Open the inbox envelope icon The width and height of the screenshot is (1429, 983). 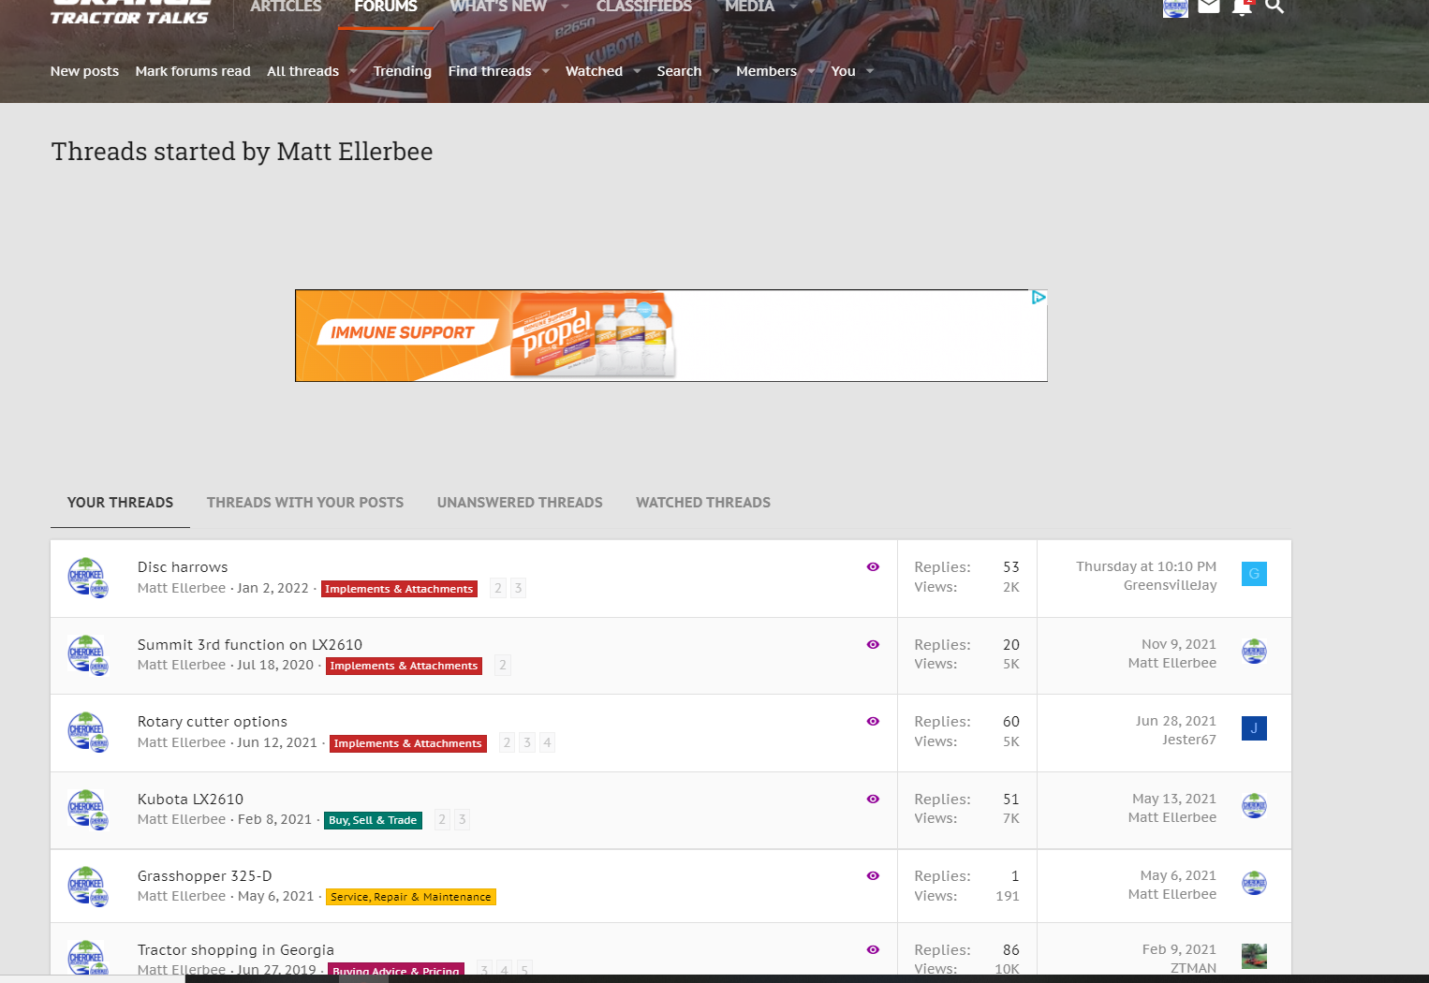[x=1209, y=7]
